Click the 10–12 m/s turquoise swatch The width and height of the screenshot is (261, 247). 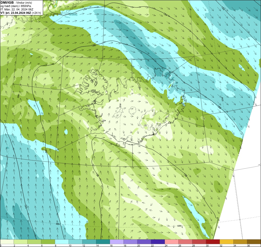76,242
